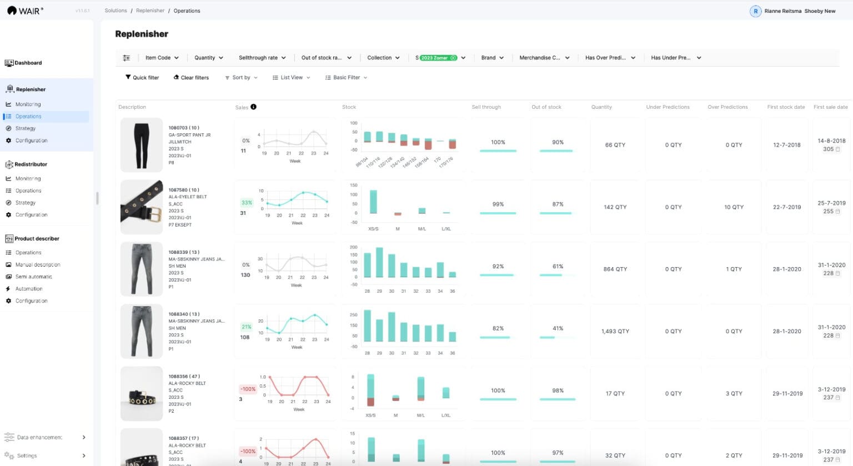Toggle the Quick filter option
853x466 pixels.
point(142,77)
